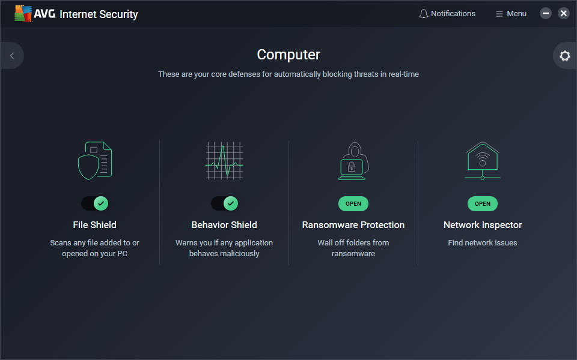Click the hamburger Menu icon

(499, 14)
